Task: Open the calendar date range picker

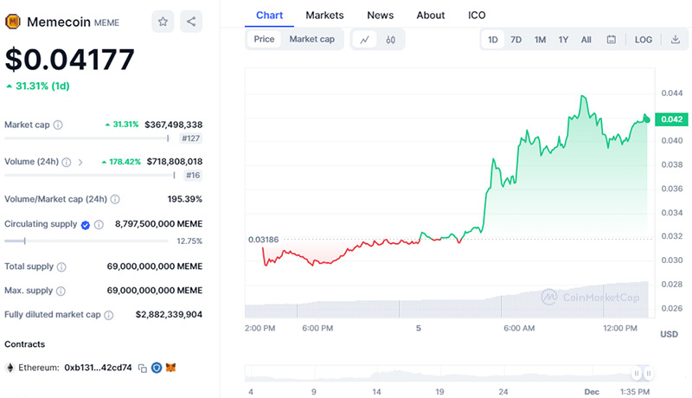Action: tap(612, 39)
